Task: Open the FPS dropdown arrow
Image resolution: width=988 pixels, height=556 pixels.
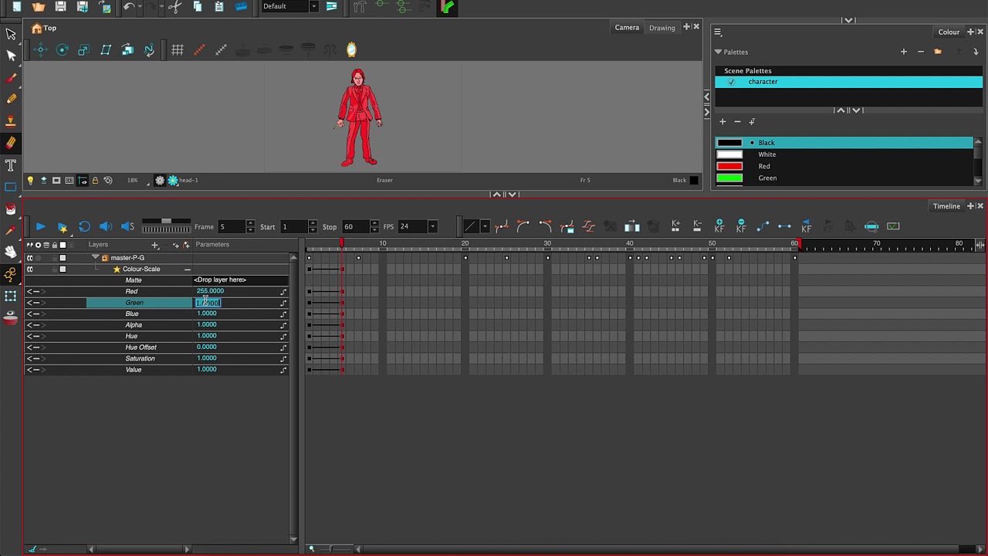Action: (x=432, y=226)
